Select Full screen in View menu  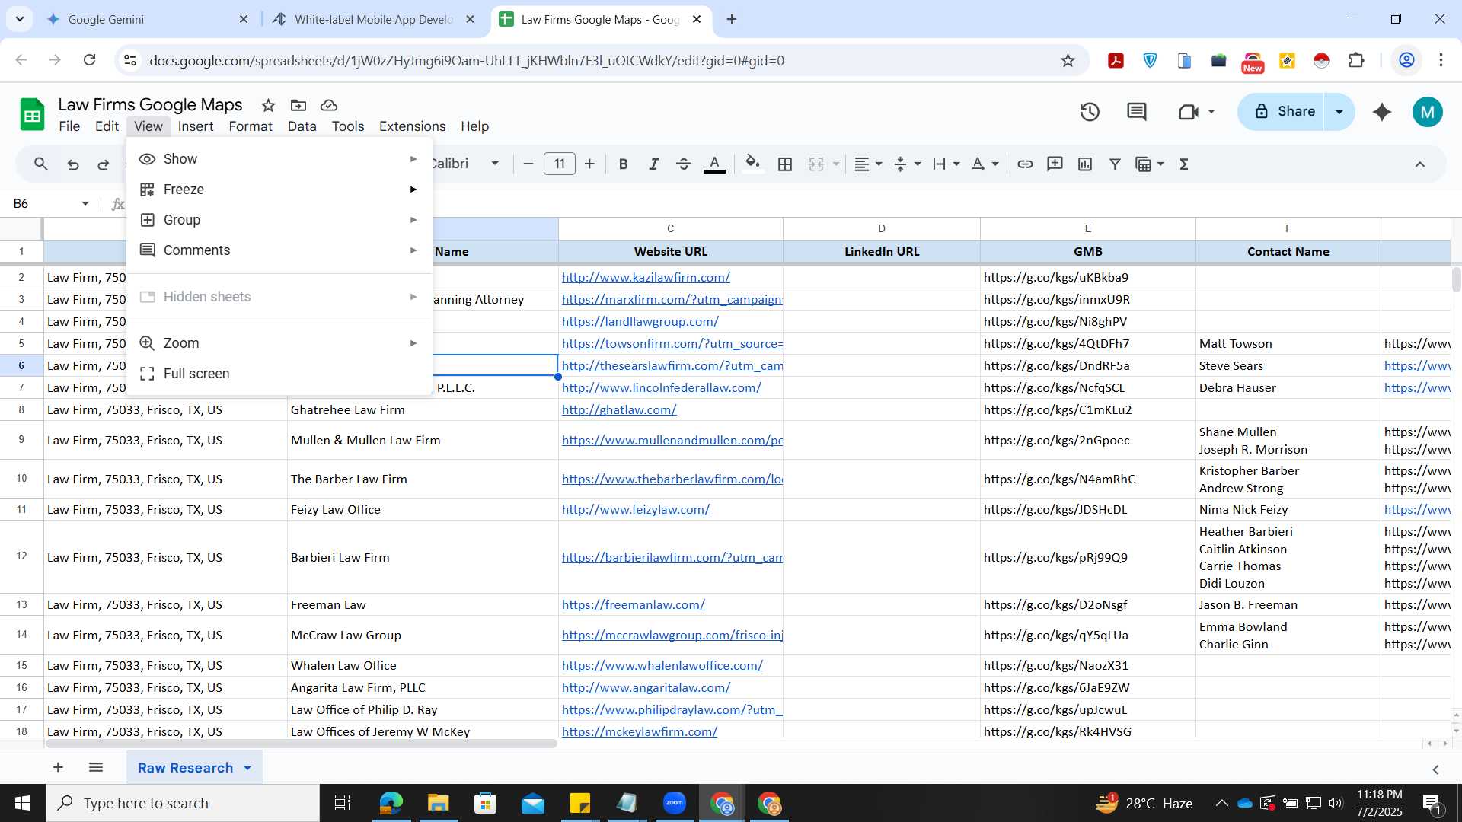click(279, 373)
